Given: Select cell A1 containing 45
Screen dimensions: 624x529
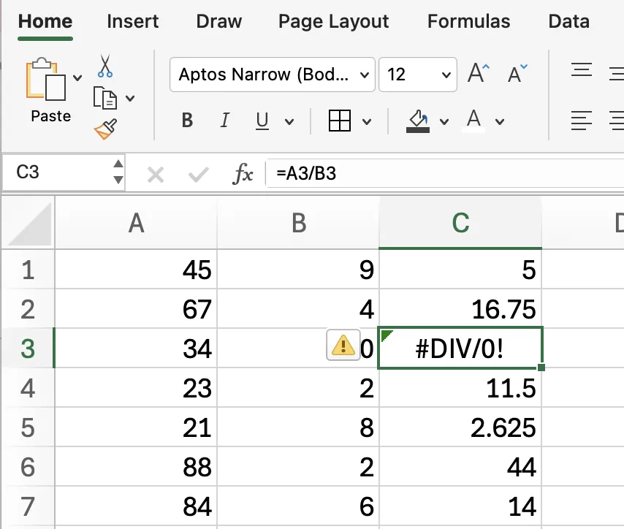Looking at the screenshot, I should point(136,270).
